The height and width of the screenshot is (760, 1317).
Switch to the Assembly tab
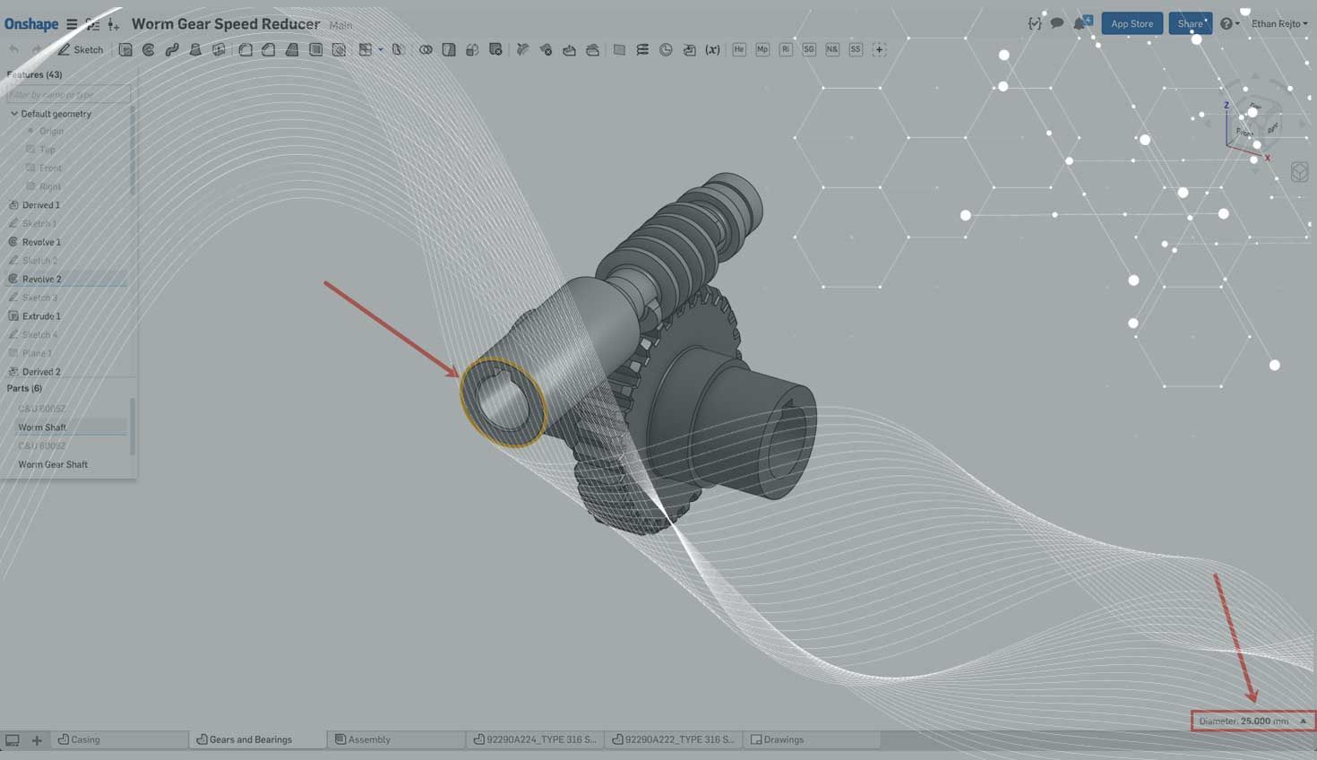[x=368, y=740]
